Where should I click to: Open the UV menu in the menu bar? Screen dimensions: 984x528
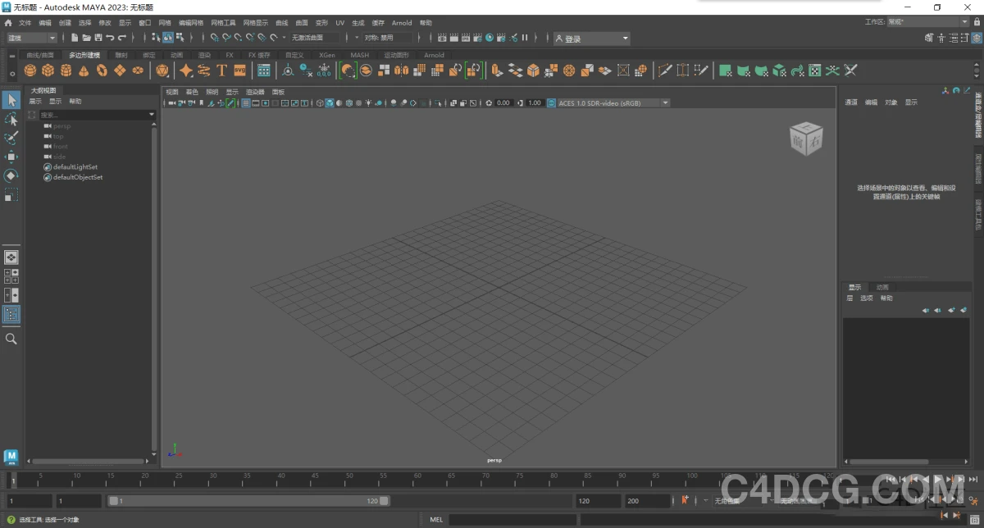[x=339, y=23]
